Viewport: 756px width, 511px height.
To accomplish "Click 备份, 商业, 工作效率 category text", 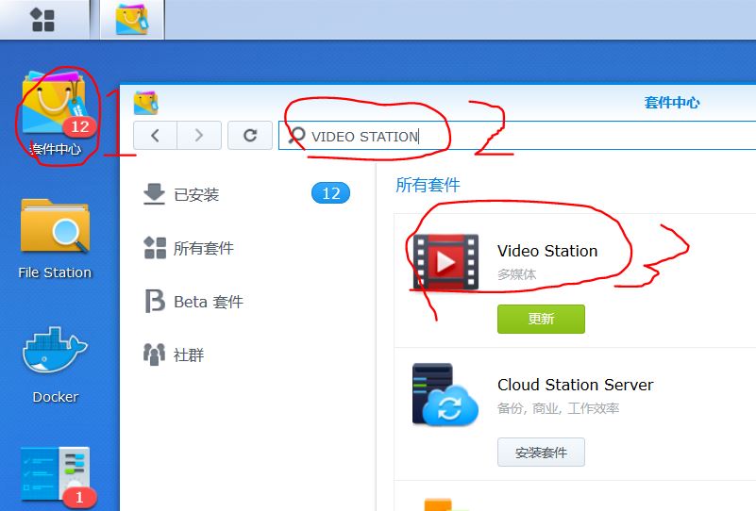I will [558, 409].
